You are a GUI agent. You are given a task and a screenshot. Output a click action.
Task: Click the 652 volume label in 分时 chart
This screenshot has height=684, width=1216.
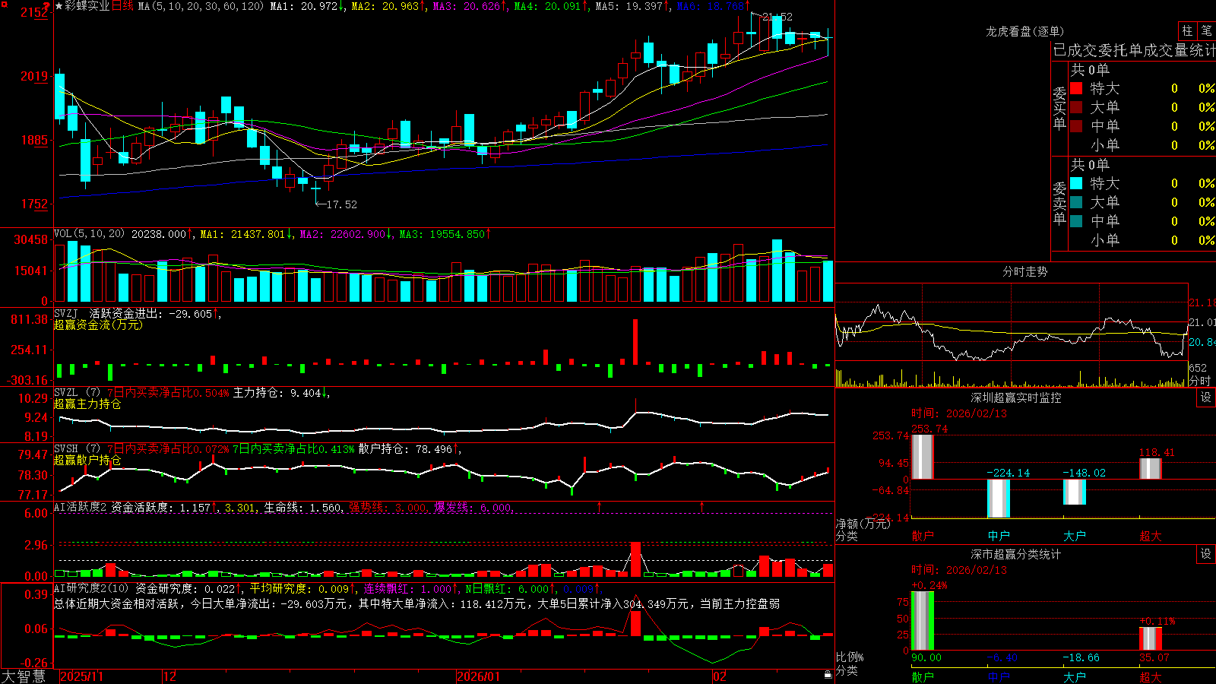1198,368
